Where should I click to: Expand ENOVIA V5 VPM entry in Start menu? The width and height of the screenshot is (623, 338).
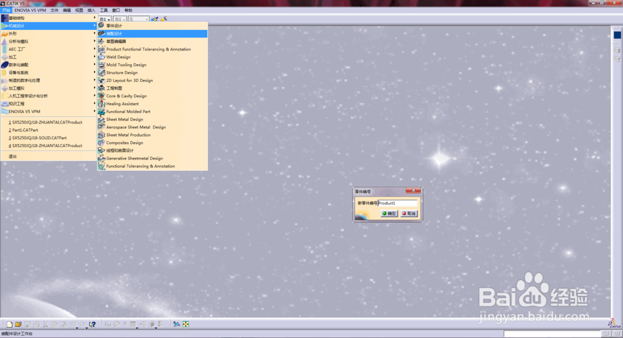49,112
